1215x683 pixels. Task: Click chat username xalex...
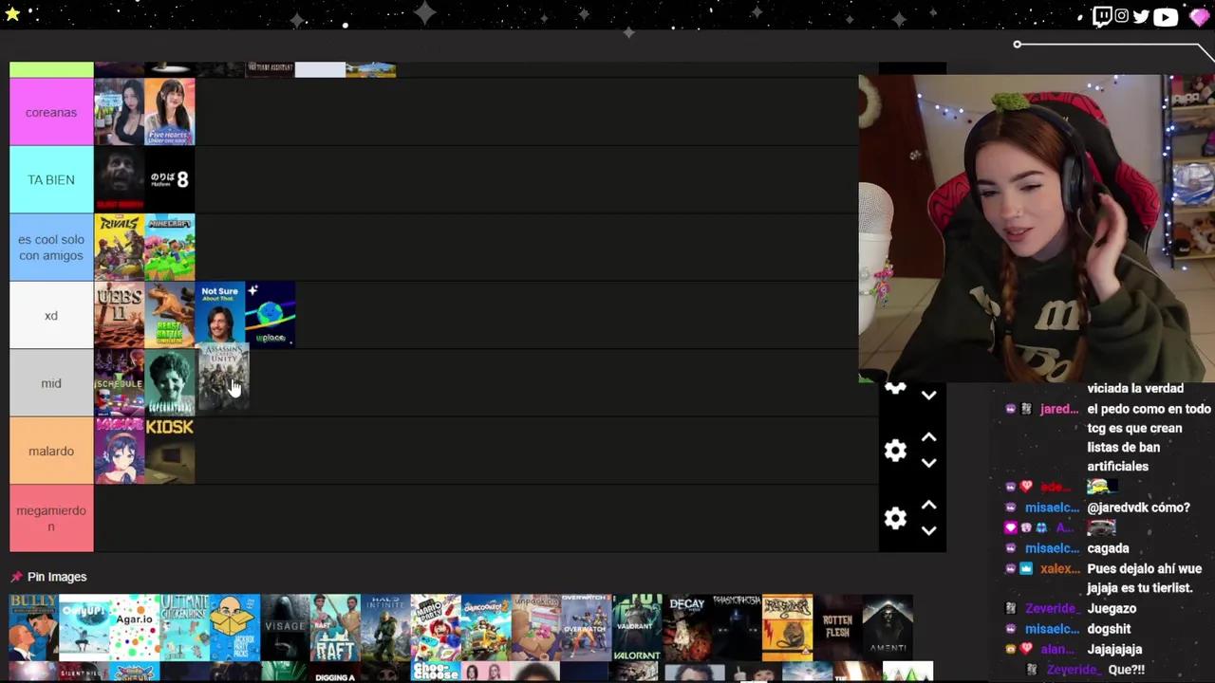1059,568
